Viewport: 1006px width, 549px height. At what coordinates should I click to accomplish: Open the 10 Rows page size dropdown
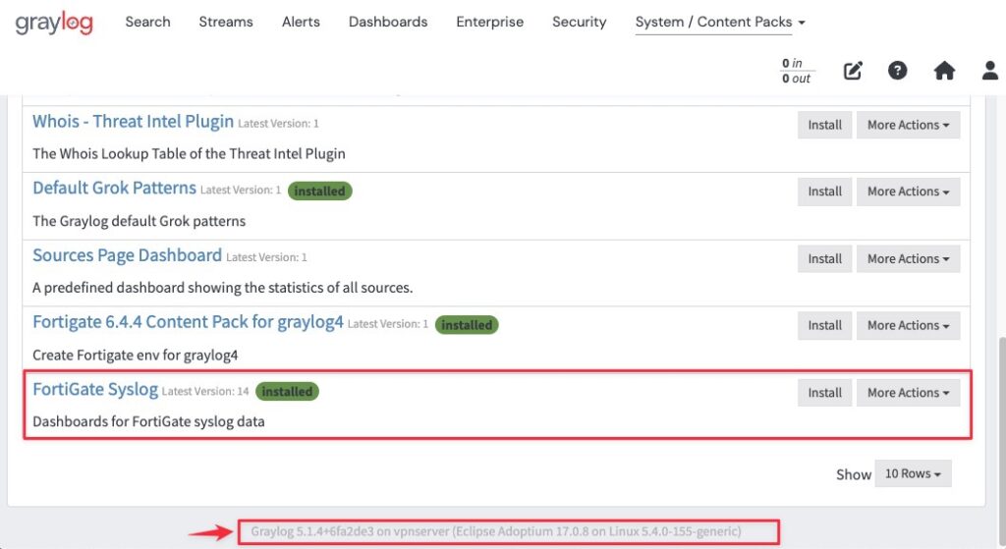coord(913,474)
